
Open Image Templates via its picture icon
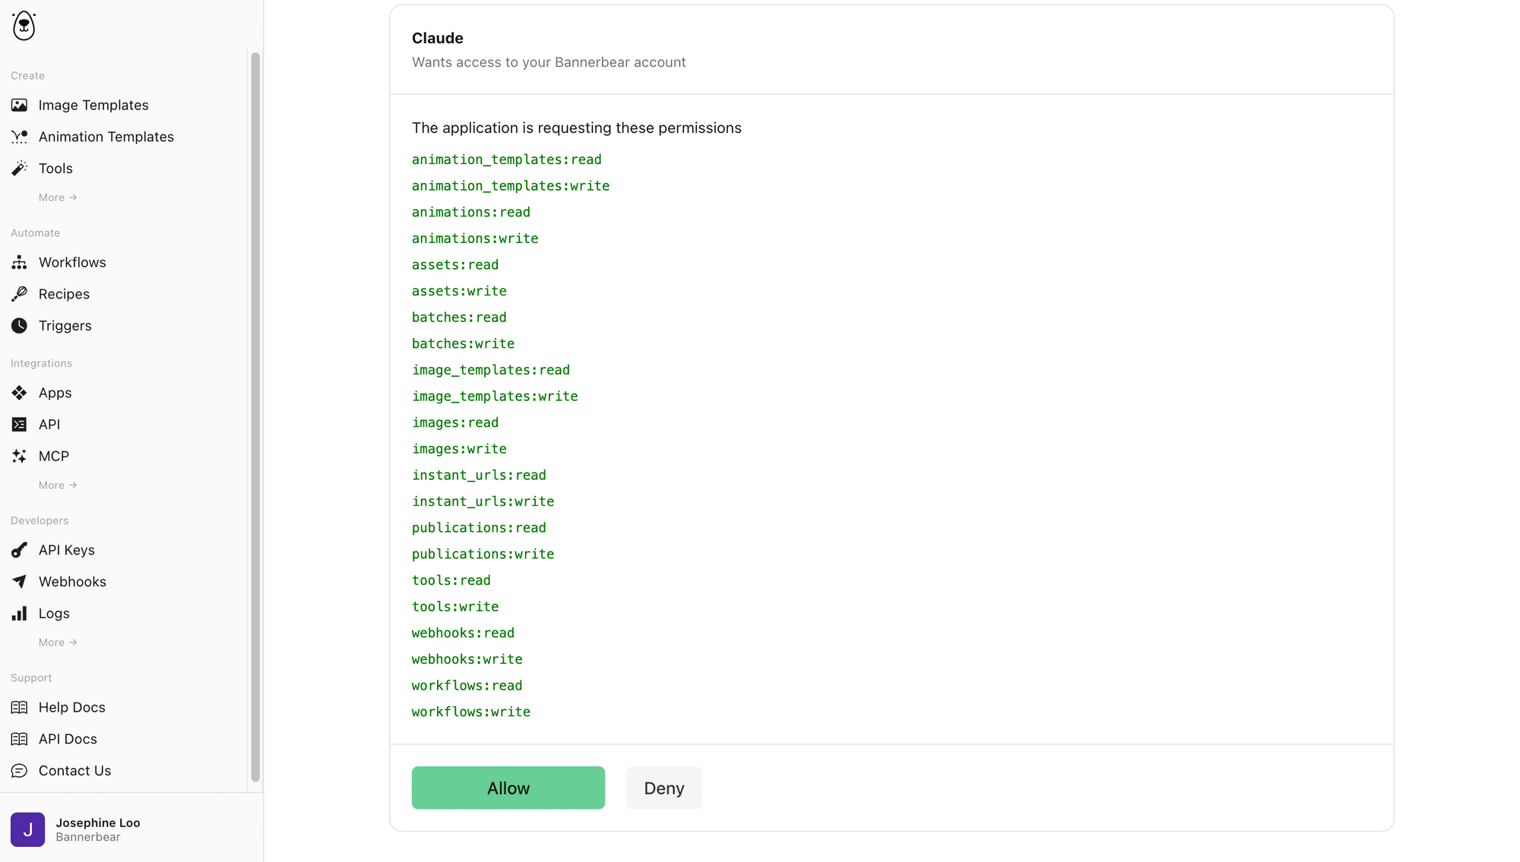tap(19, 105)
